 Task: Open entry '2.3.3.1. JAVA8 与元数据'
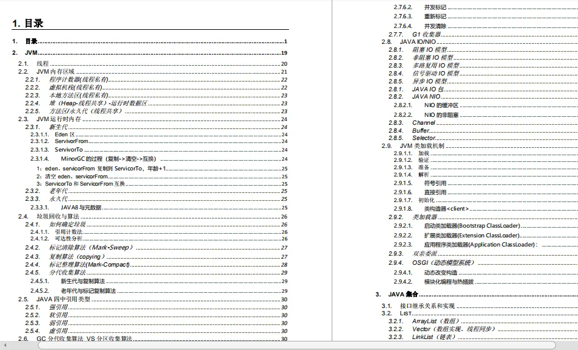click(159, 208)
